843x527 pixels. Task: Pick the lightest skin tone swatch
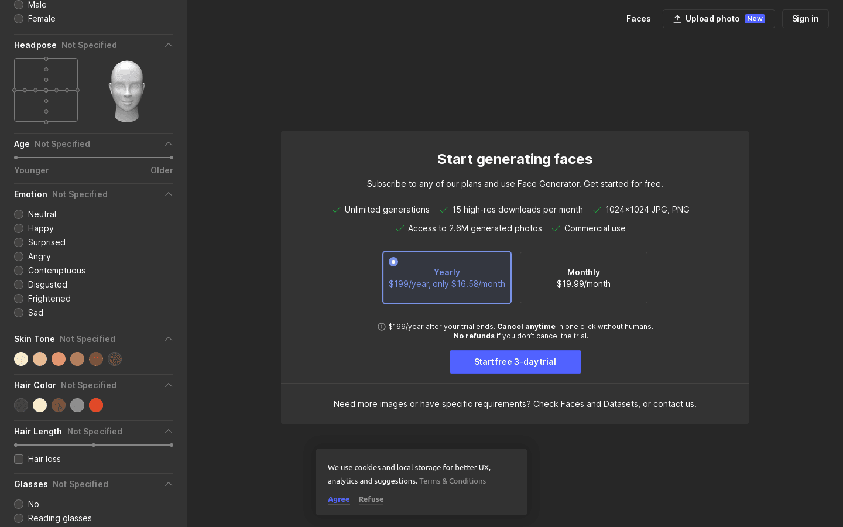coord(21,359)
